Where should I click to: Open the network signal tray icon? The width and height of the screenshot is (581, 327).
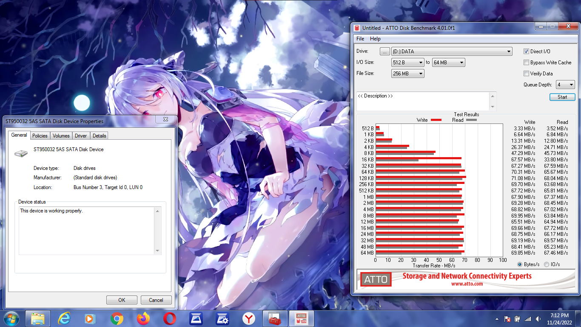528,319
